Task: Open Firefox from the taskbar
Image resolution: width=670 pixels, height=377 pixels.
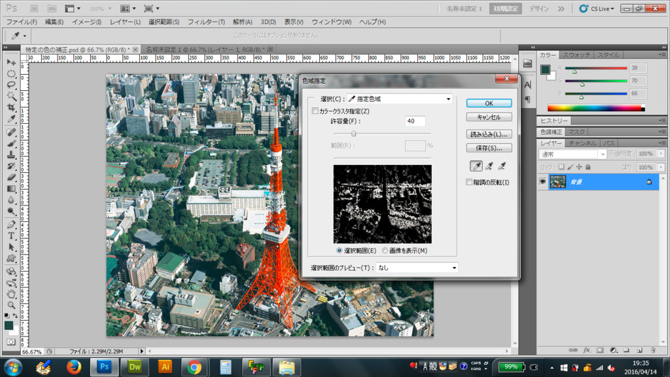Action: point(74,367)
